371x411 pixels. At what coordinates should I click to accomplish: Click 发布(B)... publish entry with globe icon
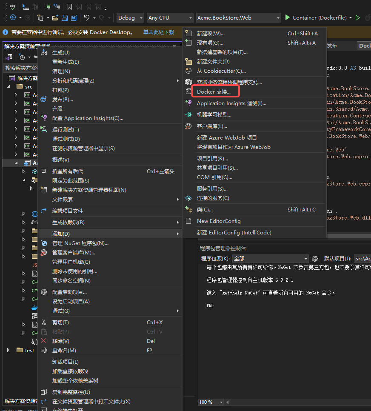[110, 99]
